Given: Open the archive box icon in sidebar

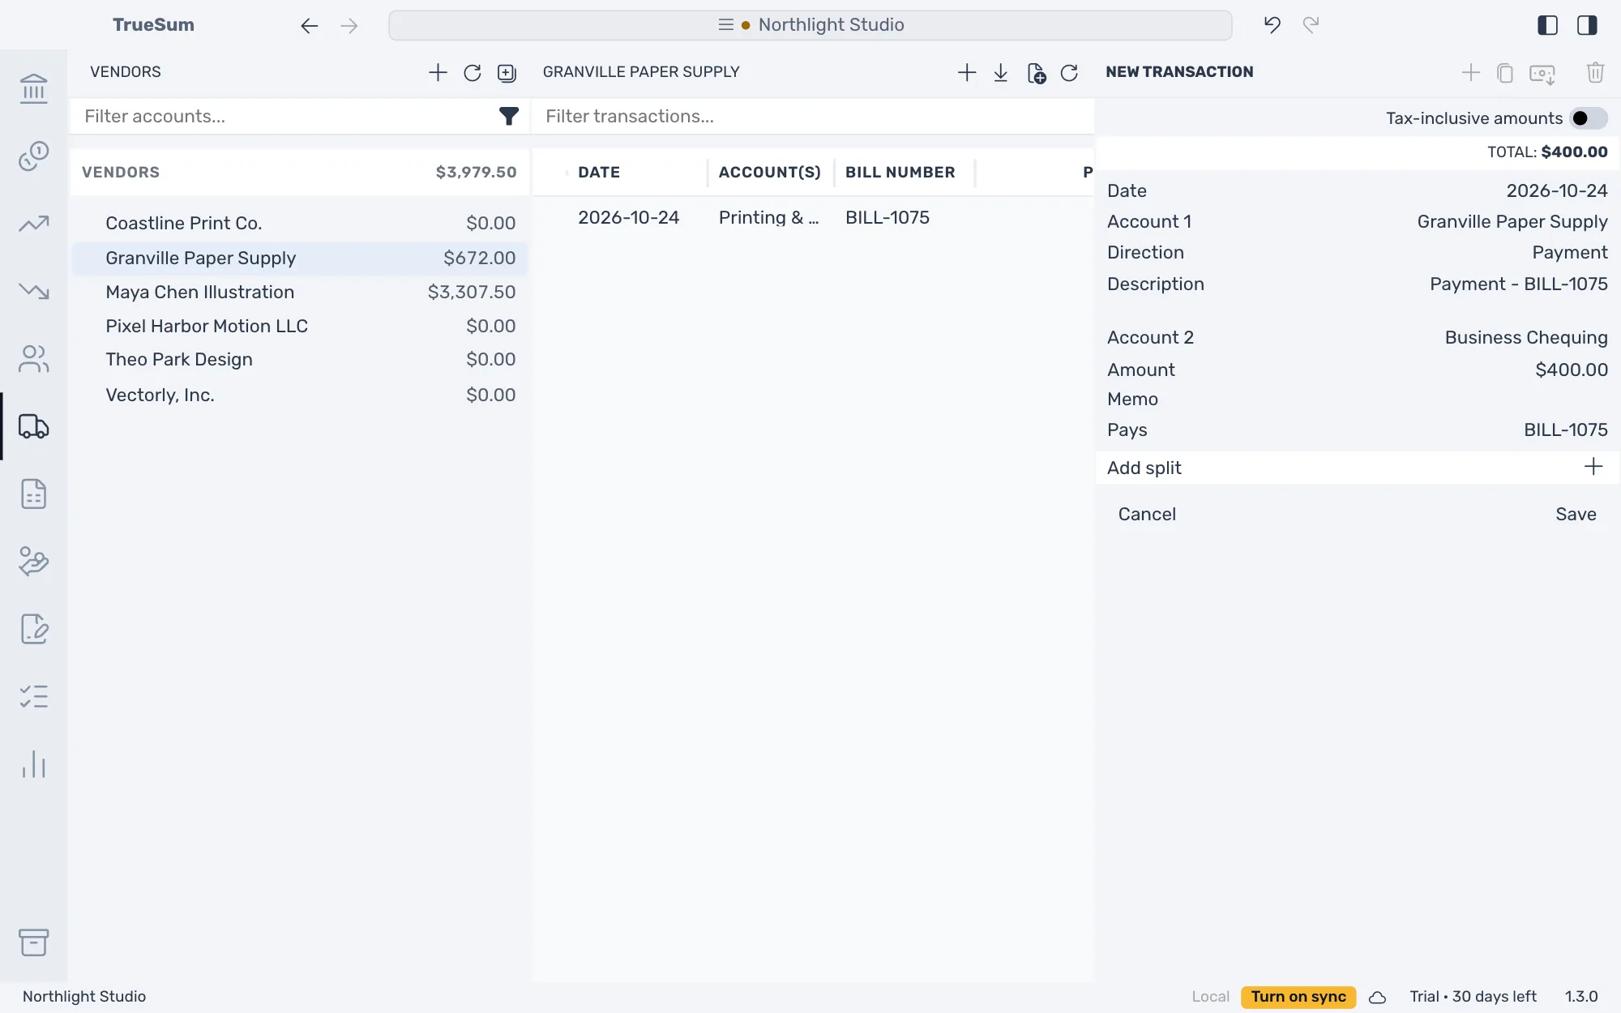Looking at the screenshot, I should coord(33,942).
